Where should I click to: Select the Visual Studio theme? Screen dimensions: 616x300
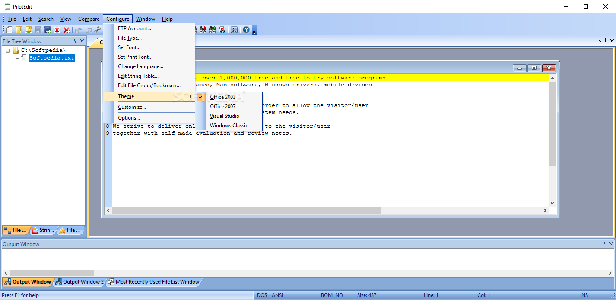229,116
